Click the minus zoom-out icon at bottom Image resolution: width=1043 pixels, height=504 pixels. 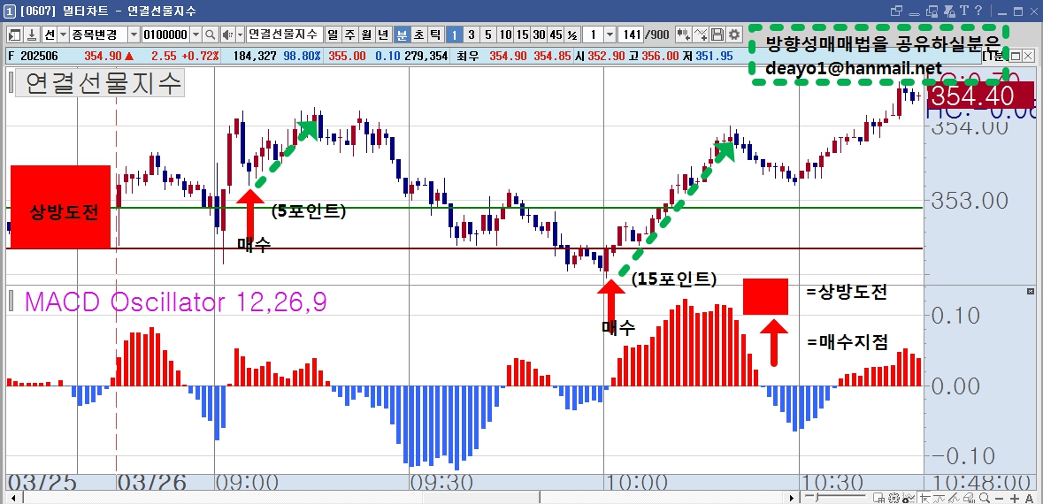(x=999, y=498)
